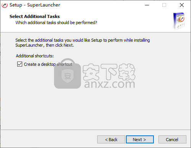
Task: Click the "Select Additional Tasks" heading
Action: [x=34, y=16]
